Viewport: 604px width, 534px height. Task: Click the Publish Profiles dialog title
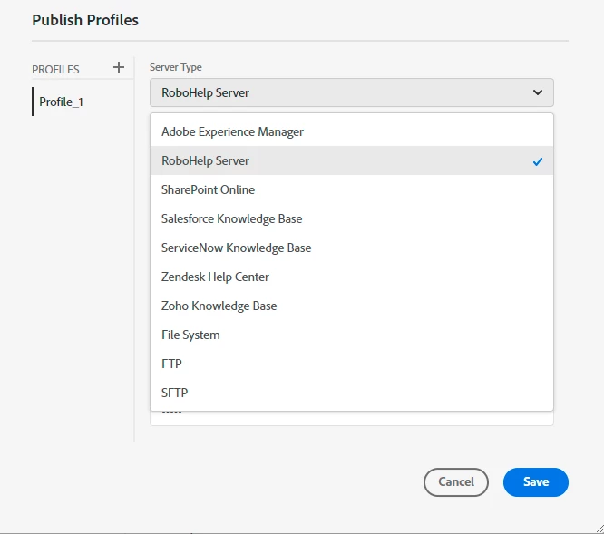[x=85, y=19]
